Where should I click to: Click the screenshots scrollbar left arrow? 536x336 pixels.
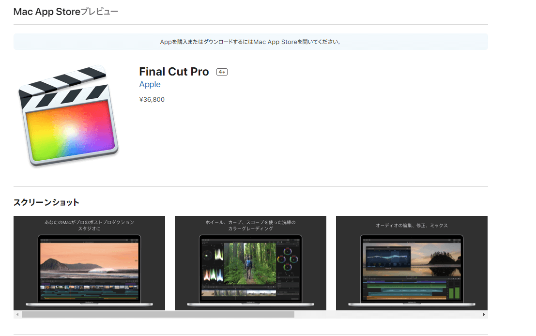coord(17,315)
